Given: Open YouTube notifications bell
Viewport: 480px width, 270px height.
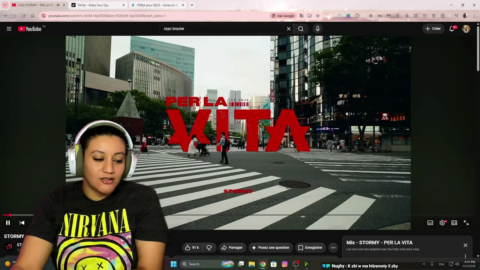Looking at the screenshot, I should coord(452,29).
